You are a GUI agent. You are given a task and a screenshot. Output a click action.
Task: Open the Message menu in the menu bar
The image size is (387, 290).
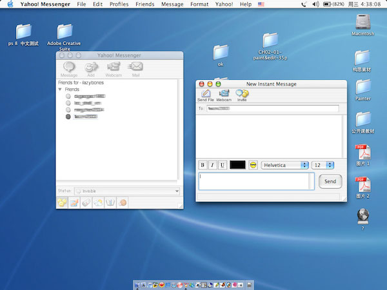172,5
